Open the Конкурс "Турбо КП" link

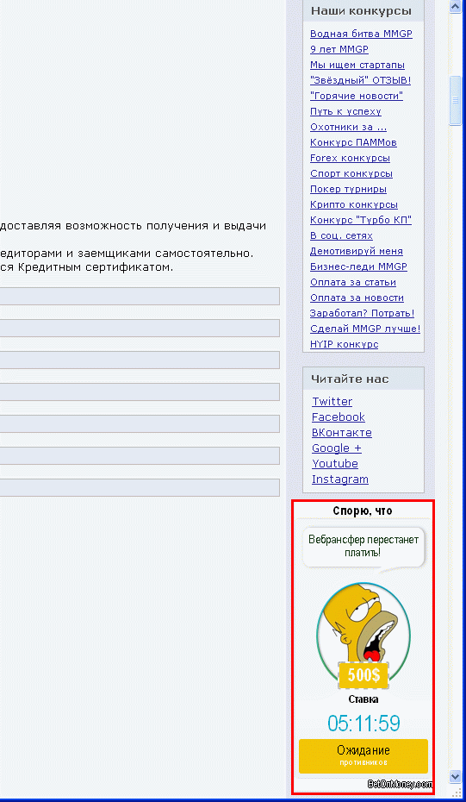pos(361,221)
